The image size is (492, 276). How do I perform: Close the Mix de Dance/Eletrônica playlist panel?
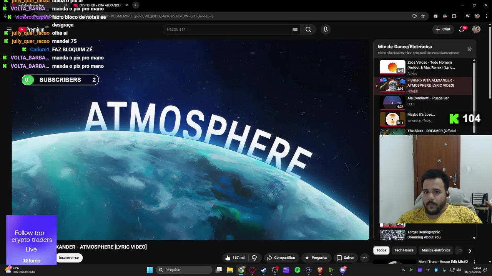(x=469, y=49)
